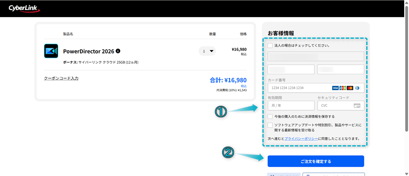
Task: Click the PowerDirector 2026 product name
Action: click(89, 51)
